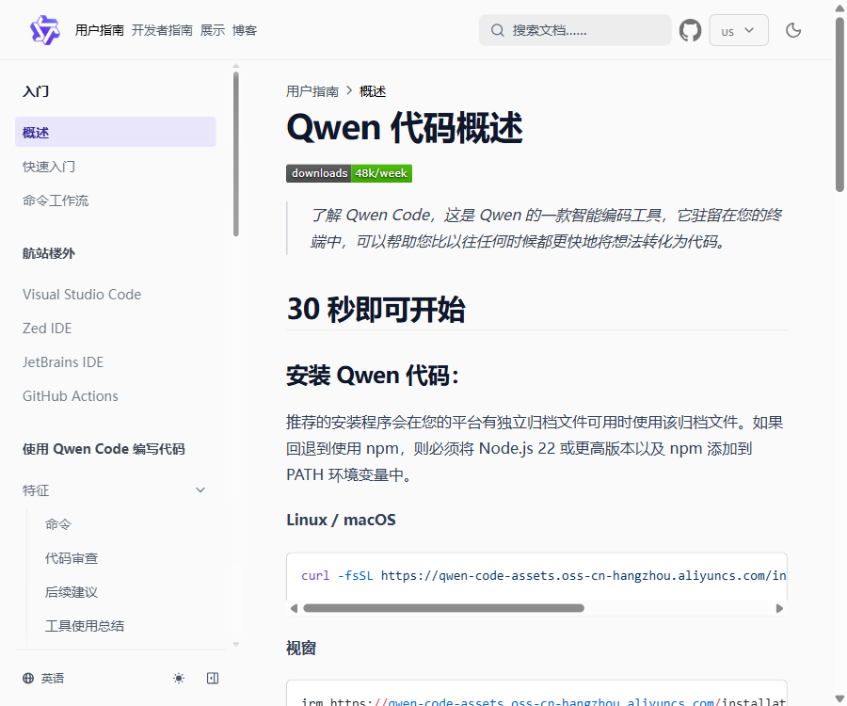Toggle dark mode moon icon

[x=793, y=30]
